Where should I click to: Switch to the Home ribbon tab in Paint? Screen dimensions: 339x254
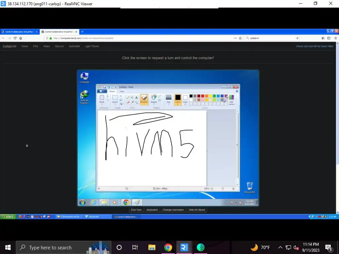(112, 91)
